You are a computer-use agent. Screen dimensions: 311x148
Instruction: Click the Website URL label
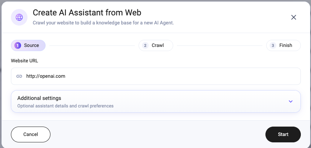(x=24, y=61)
